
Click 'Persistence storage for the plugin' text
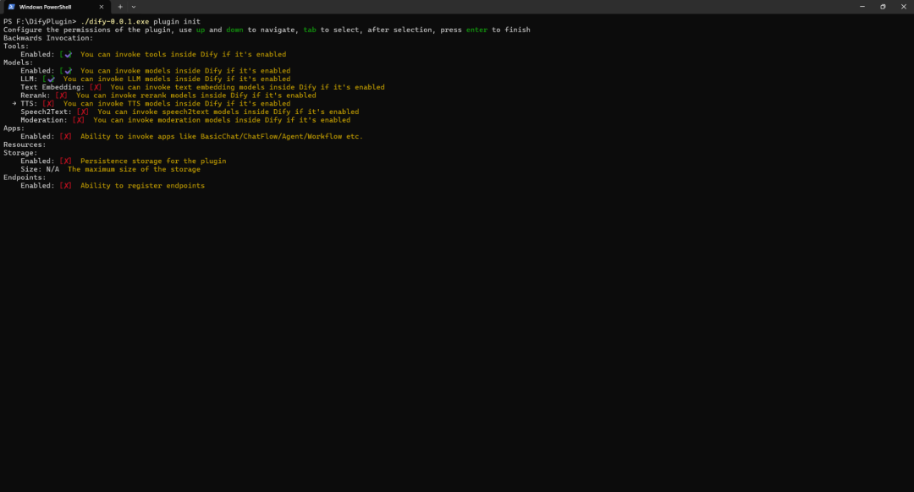coord(153,161)
